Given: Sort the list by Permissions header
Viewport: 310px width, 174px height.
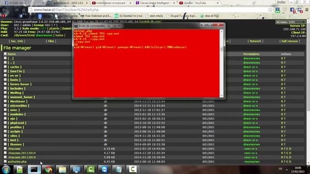Looking at the screenshot, I should click(x=251, y=54).
